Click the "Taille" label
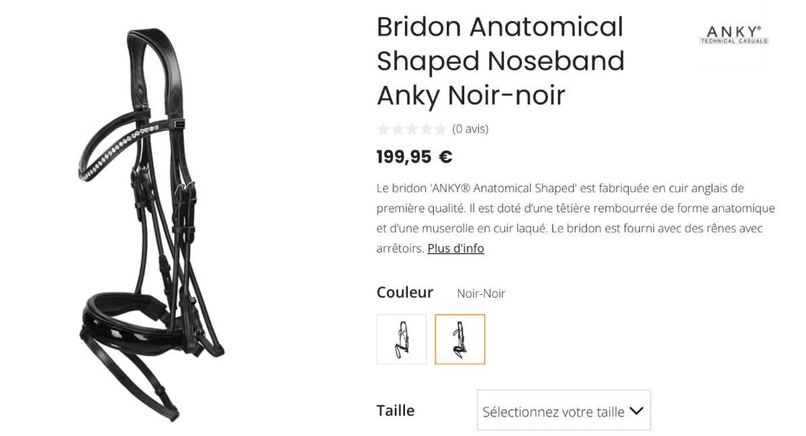This screenshot has height=436, width=806. pyautogui.click(x=396, y=410)
